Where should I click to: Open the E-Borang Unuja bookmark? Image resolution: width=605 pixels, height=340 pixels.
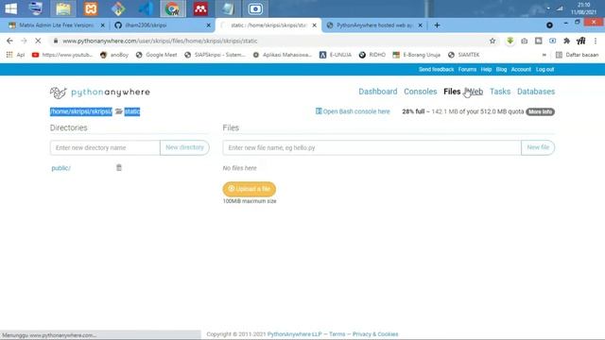click(416, 55)
